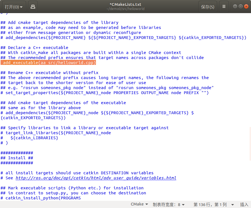Open the CMake language mode dropdown

click(139, 204)
